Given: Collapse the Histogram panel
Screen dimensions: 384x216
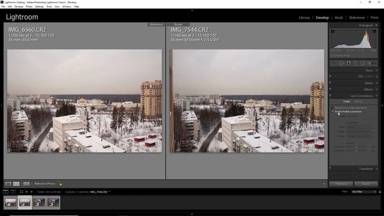Looking at the screenshot, I should click(376, 25).
